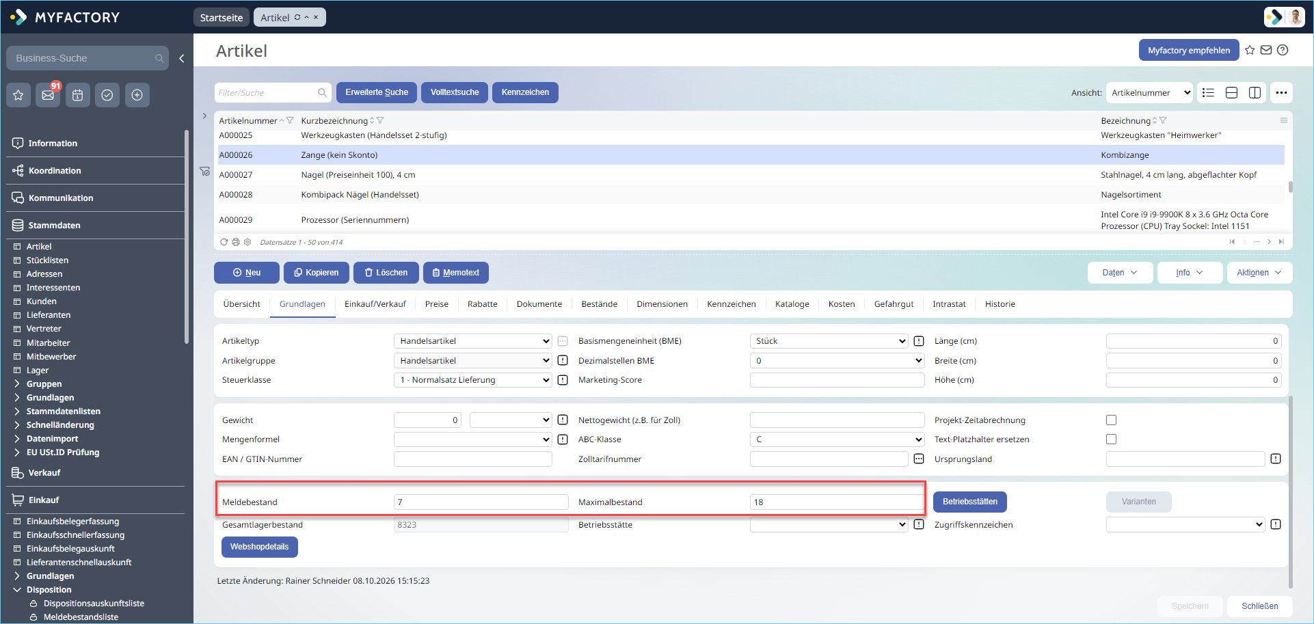This screenshot has height=624, width=1314.
Task: Add page to favorites star in header
Action: point(1250,50)
